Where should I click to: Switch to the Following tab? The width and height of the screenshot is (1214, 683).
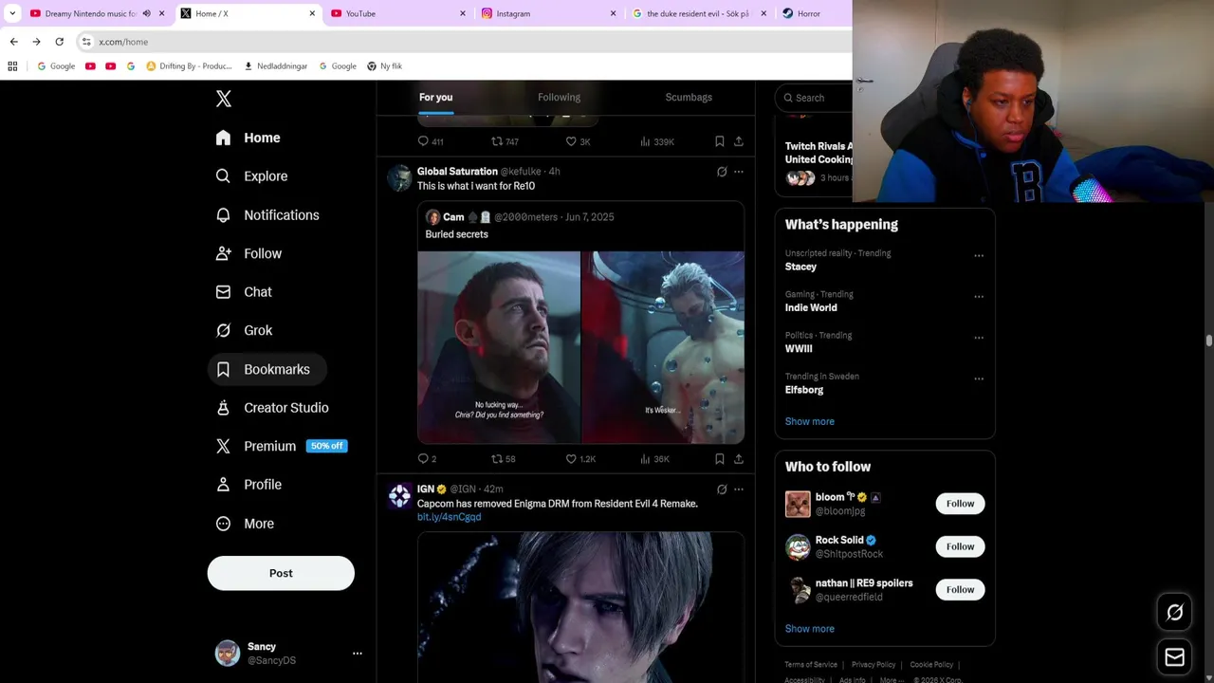[559, 98]
